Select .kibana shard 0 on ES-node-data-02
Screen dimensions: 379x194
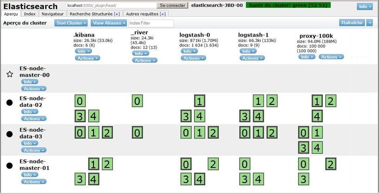coord(80,101)
